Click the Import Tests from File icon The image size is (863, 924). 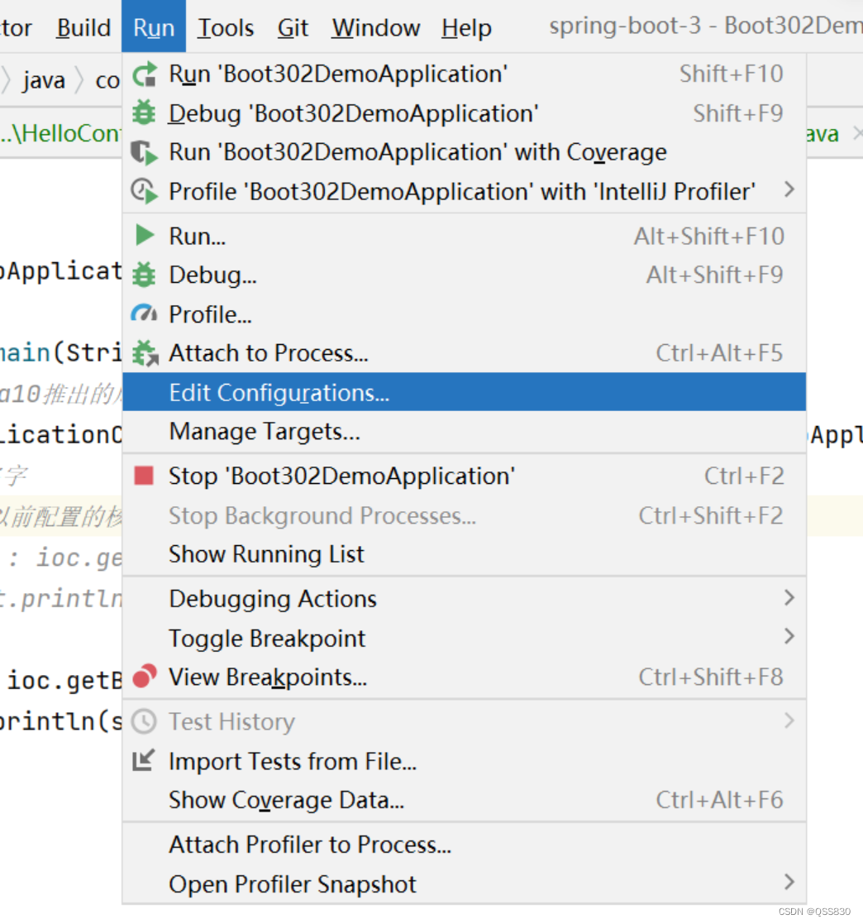[145, 760]
